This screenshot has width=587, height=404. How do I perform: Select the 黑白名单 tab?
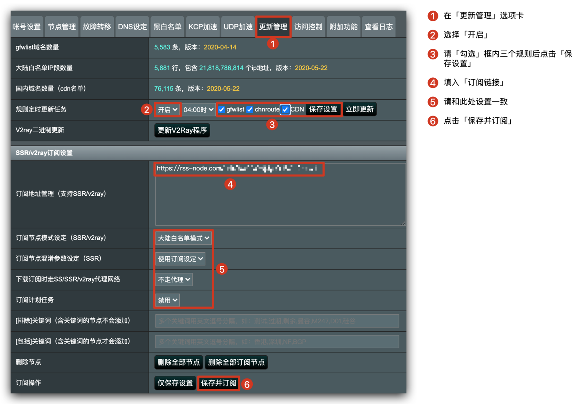[x=167, y=27]
